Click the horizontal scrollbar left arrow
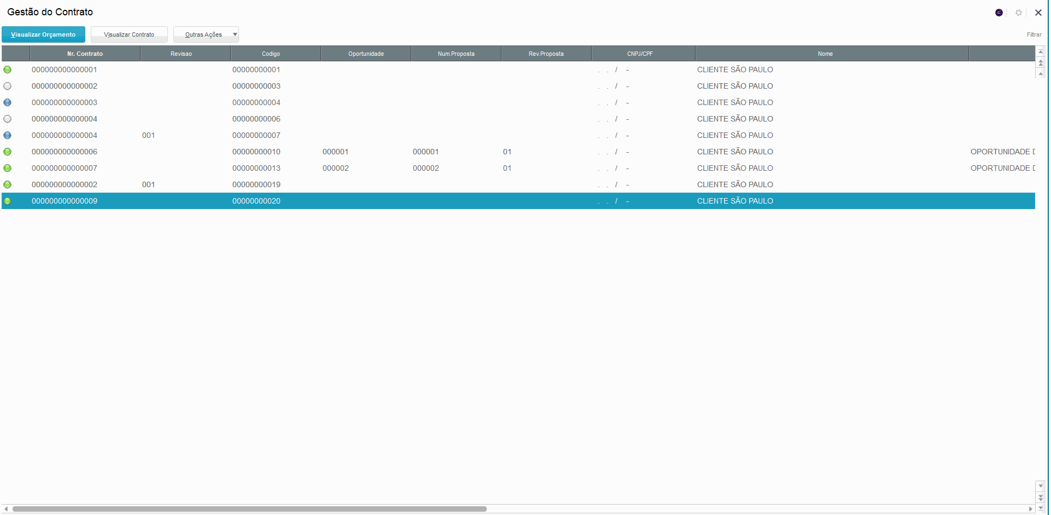Image resolution: width=1051 pixels, height=515 pixels. (x=6, y=509)
